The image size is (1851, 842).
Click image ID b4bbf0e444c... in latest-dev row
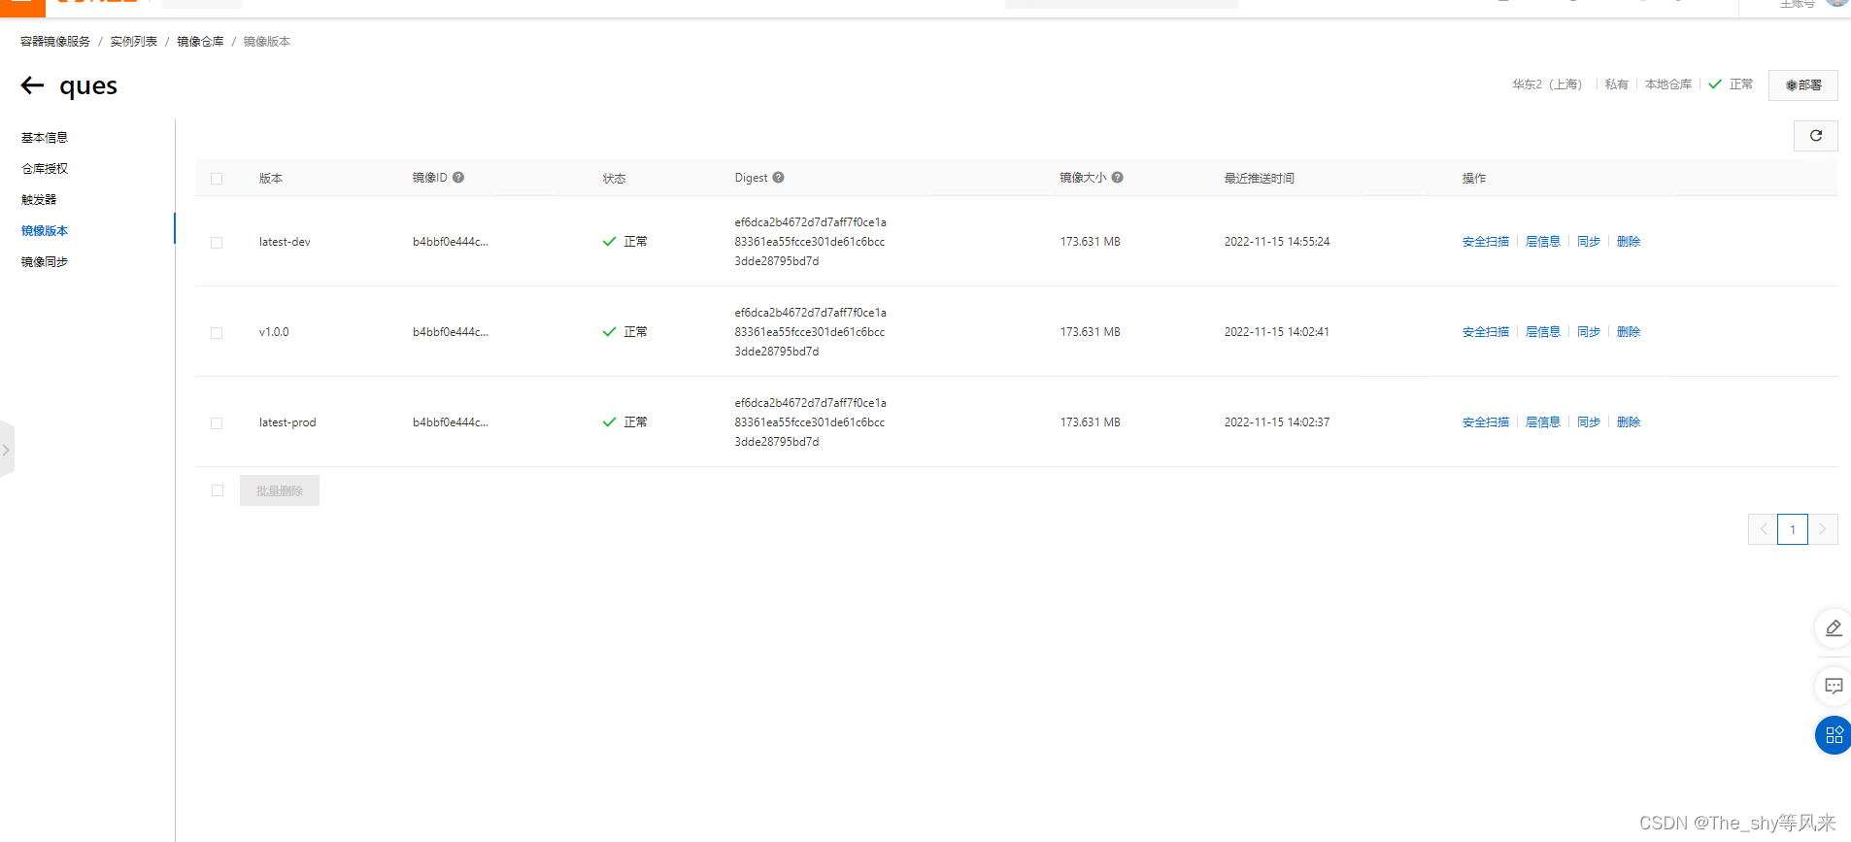click(x=451, y=242)
